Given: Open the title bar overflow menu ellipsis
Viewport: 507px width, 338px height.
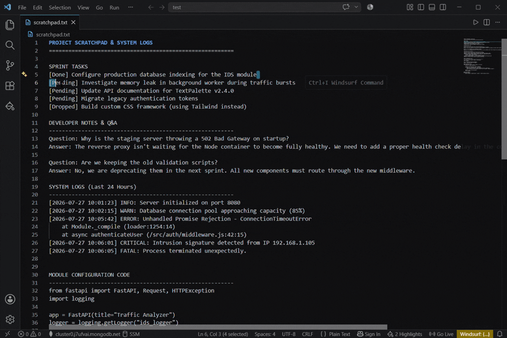Looking at the screenshot, I should click(131, 7).
